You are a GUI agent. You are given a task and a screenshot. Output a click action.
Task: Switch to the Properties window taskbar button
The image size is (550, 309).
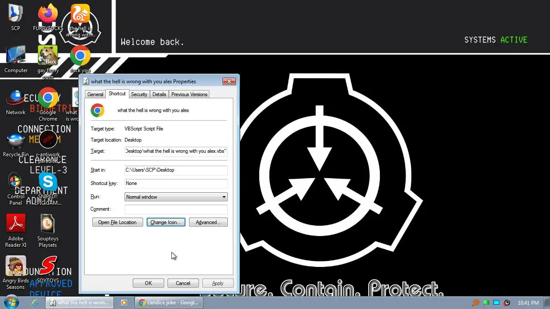[x=80, y=303]
